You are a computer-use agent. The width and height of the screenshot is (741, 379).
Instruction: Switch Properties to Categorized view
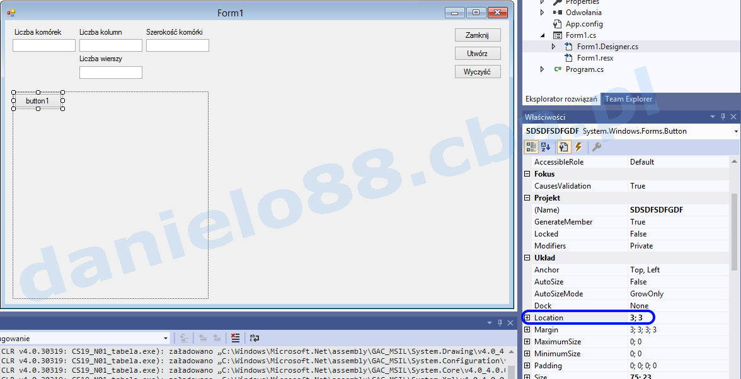point(531,147)
